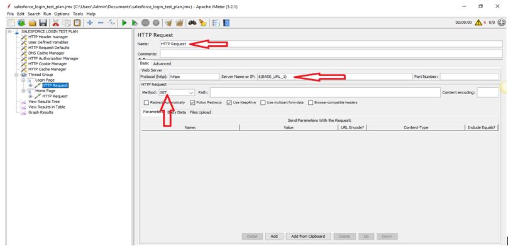Image resolution: width=508 pixels, height=246 pixels.
Task: Click the yellow warning triangle log indicator
Action: [x=478, y=23]
